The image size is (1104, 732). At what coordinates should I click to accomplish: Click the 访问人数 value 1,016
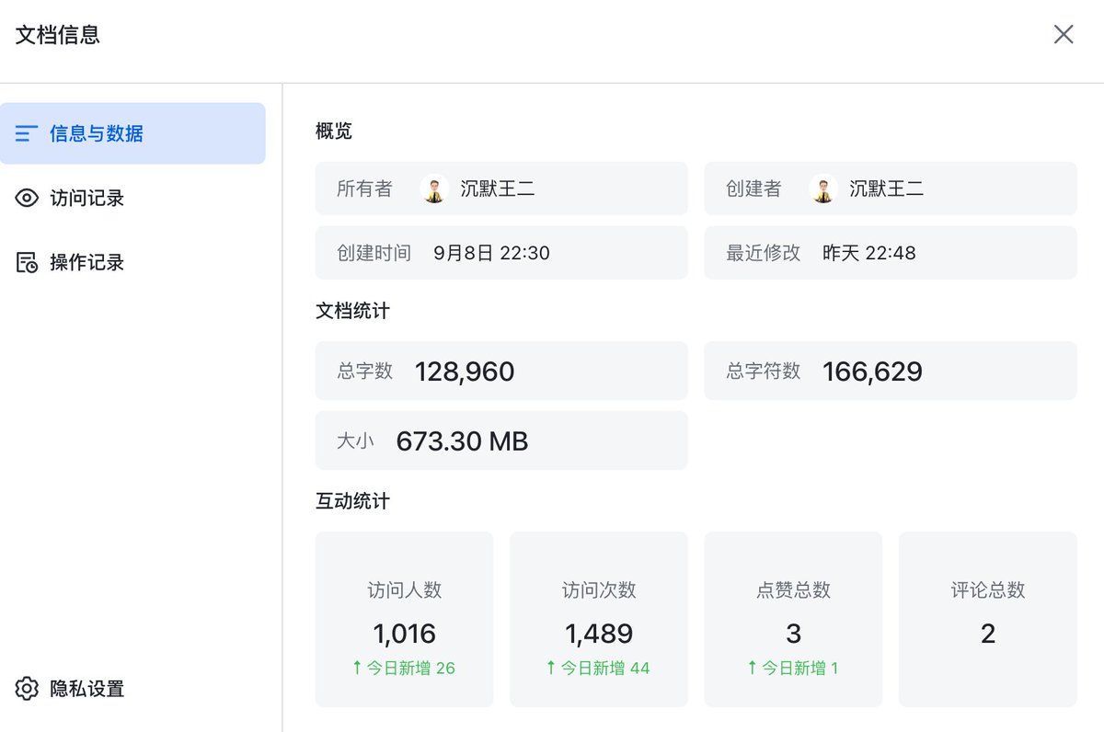[x=405, y=634]
